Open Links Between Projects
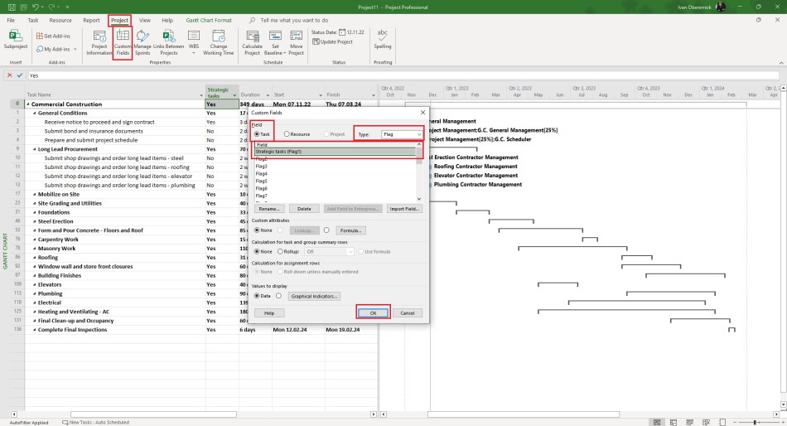787x426 pixels. click(169, 42)
